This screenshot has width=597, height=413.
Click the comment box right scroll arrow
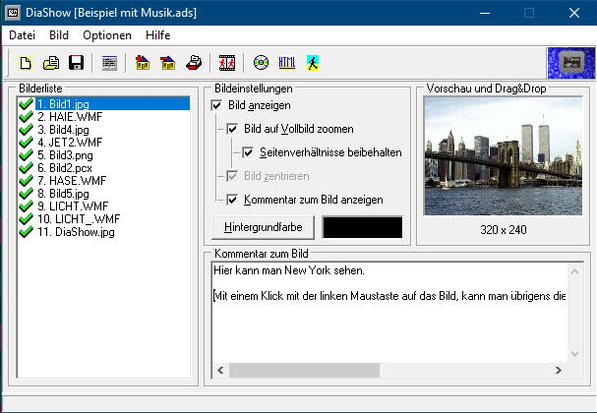point(560,371)
